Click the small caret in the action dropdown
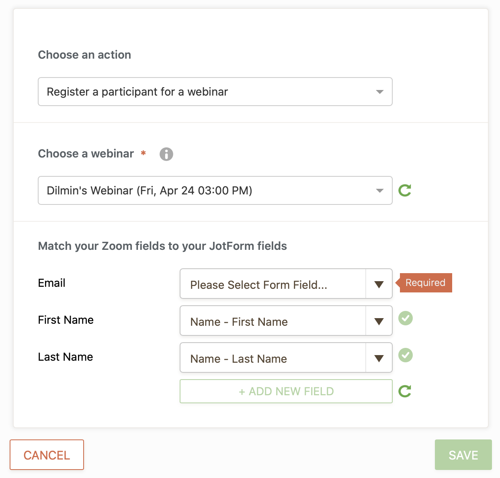Viewport: 500px width, 478px height. tap(379, 92)
